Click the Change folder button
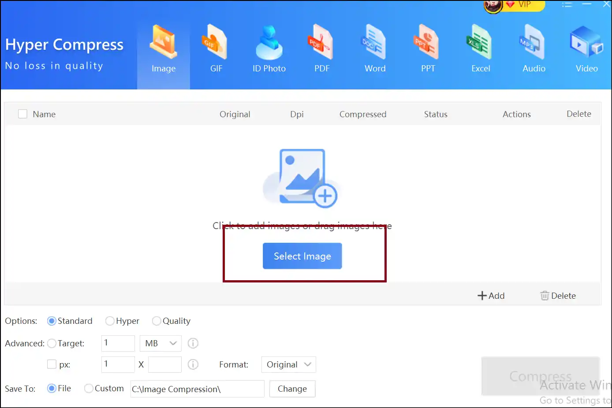 (292, 389)
